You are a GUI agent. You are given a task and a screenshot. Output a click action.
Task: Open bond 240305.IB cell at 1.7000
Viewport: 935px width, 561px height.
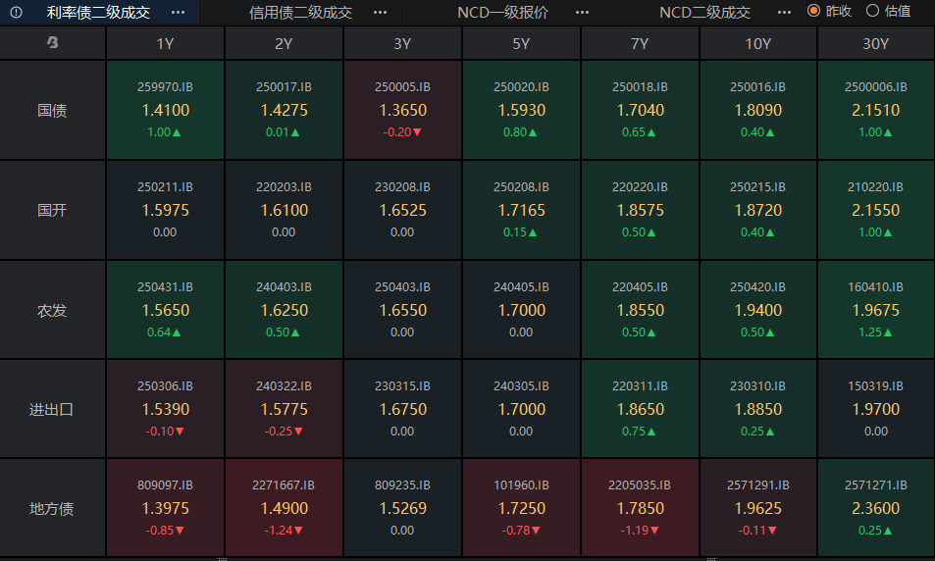(521, 410)
